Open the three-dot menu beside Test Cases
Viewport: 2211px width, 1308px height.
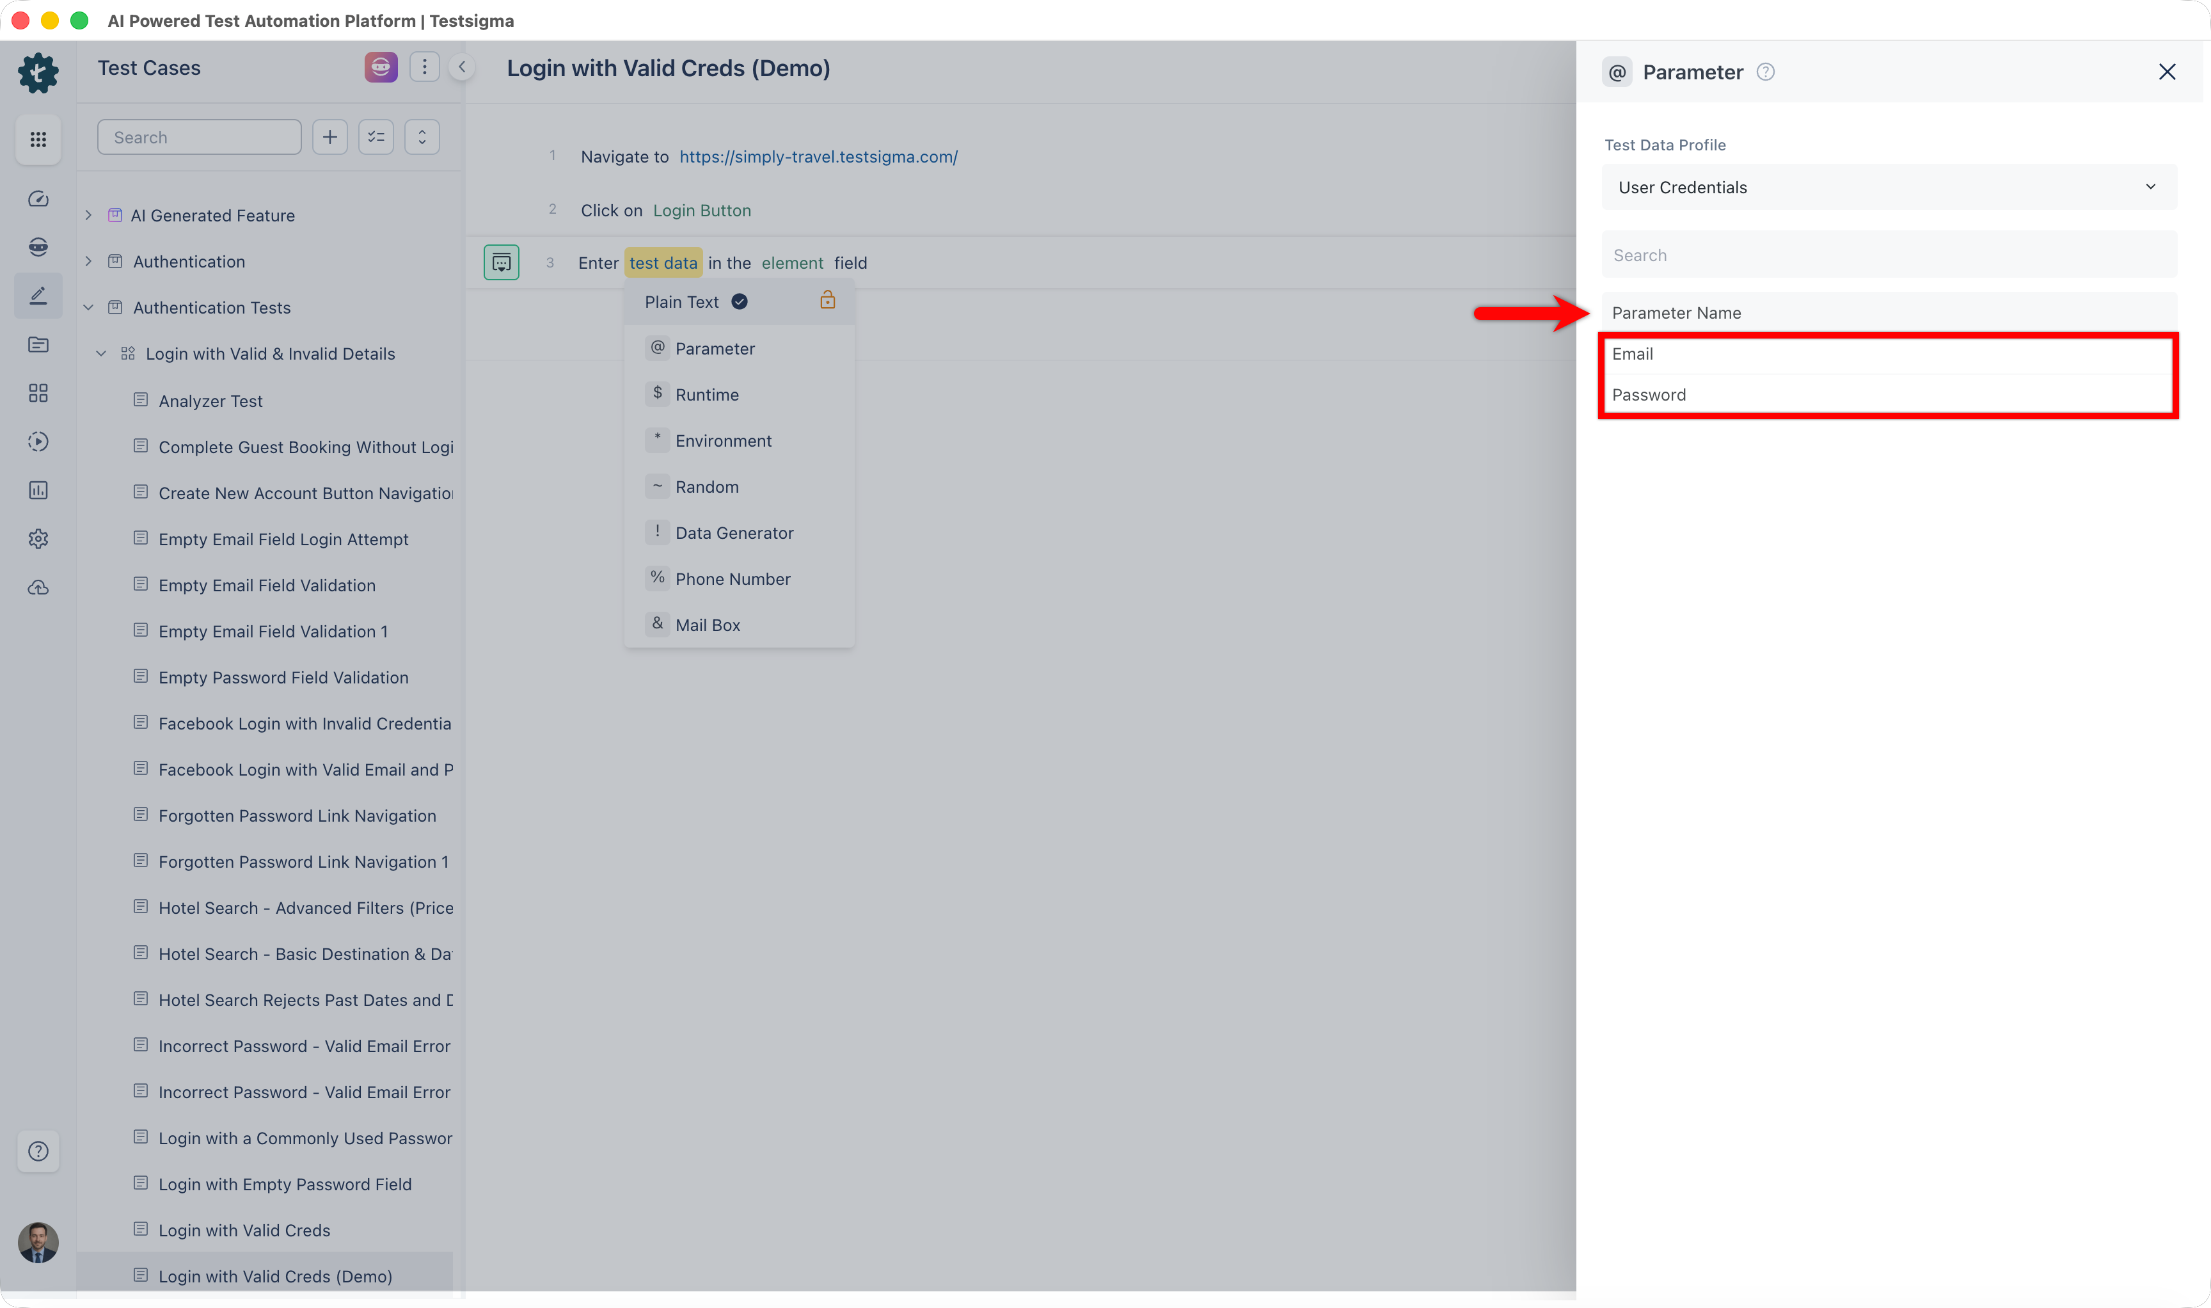point(425,67)
